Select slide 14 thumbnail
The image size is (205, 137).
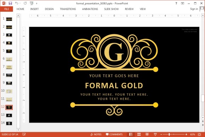pos(9,124)
